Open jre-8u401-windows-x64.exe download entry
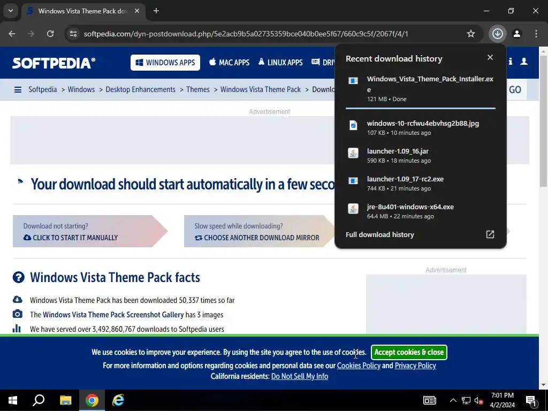Screen dimensions: 548x411 pyautogui.click(x=421, y=211)
